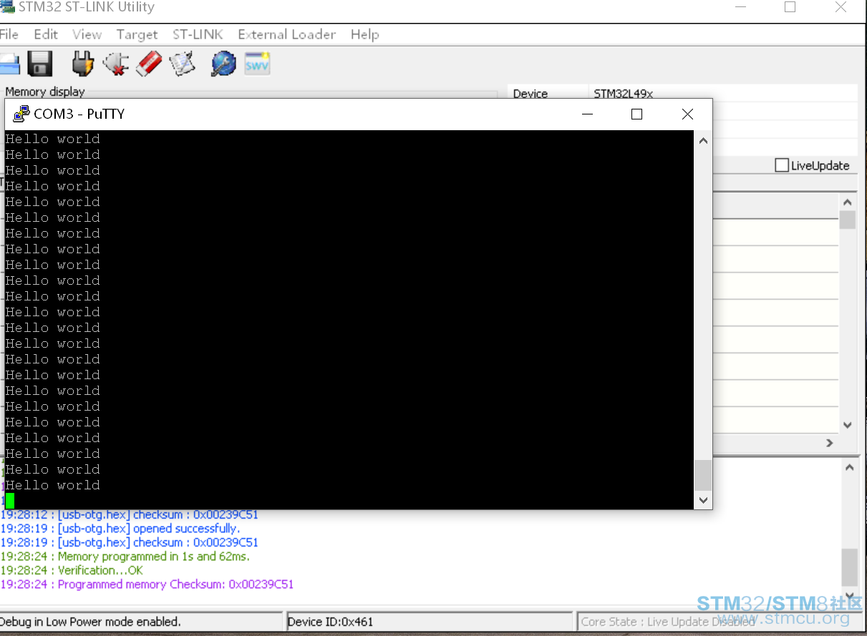Click the log panel scrollbar thumb

pyautogui.click(x=849, y=568)
